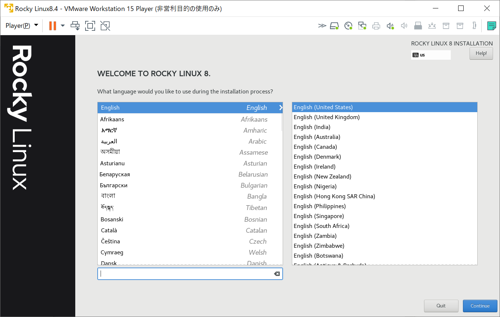
Task: Clear the language search box icon
Action: click(277, 274)
